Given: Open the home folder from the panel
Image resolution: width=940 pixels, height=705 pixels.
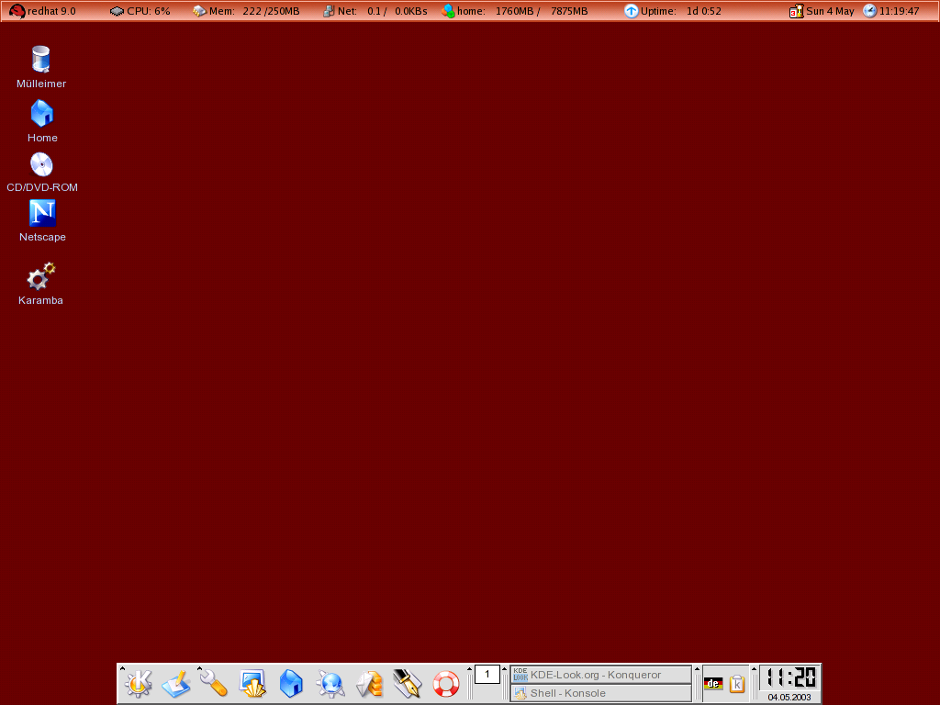Looking at the screenshot, I should (x=291, y=683).
